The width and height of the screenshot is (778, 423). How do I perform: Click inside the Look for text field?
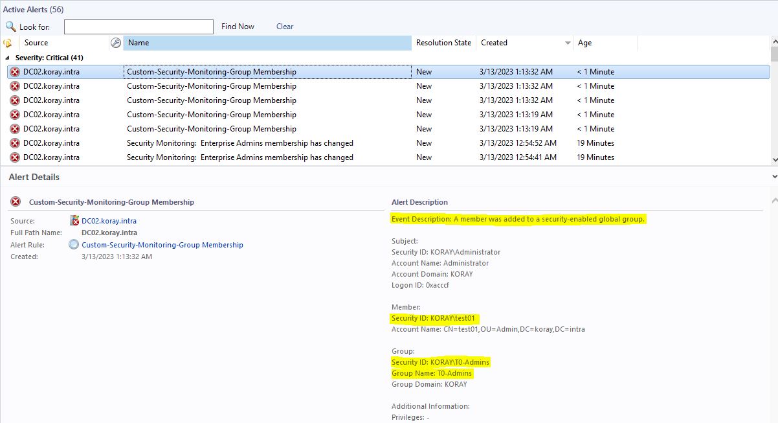click(x=138, y=27)
